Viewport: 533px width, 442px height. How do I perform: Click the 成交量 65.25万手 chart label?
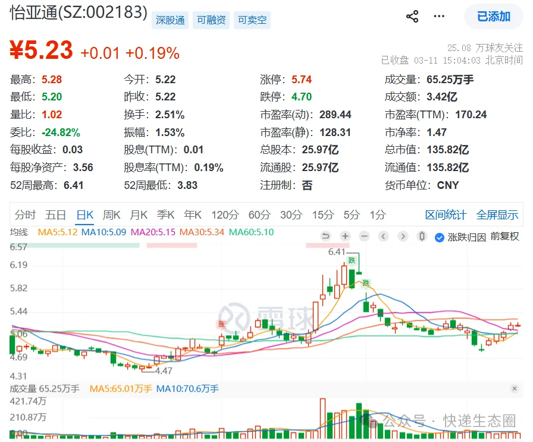click(x=45, y=389)
